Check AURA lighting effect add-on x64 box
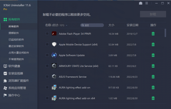This screenshot has height=109, width=171. click(x=47, y=98)
